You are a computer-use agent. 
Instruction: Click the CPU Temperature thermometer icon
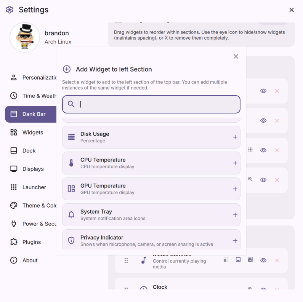point(71,163)
